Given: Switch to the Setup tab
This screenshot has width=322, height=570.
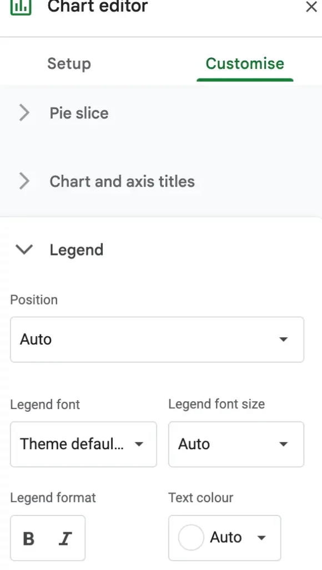Looking at the screenshot, I should click(x=69, y=63).
